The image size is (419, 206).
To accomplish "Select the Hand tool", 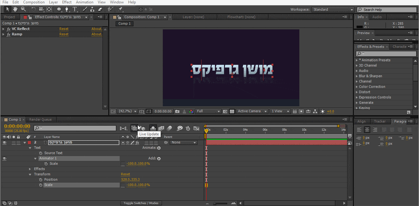I will point(15,9).
